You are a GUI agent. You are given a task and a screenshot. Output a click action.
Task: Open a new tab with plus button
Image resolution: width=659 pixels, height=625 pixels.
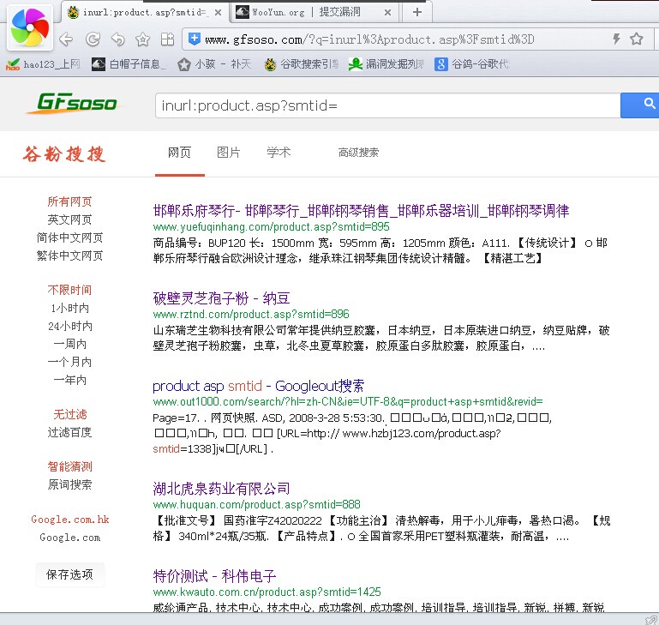pyautogui.click(x=417, y=12)
